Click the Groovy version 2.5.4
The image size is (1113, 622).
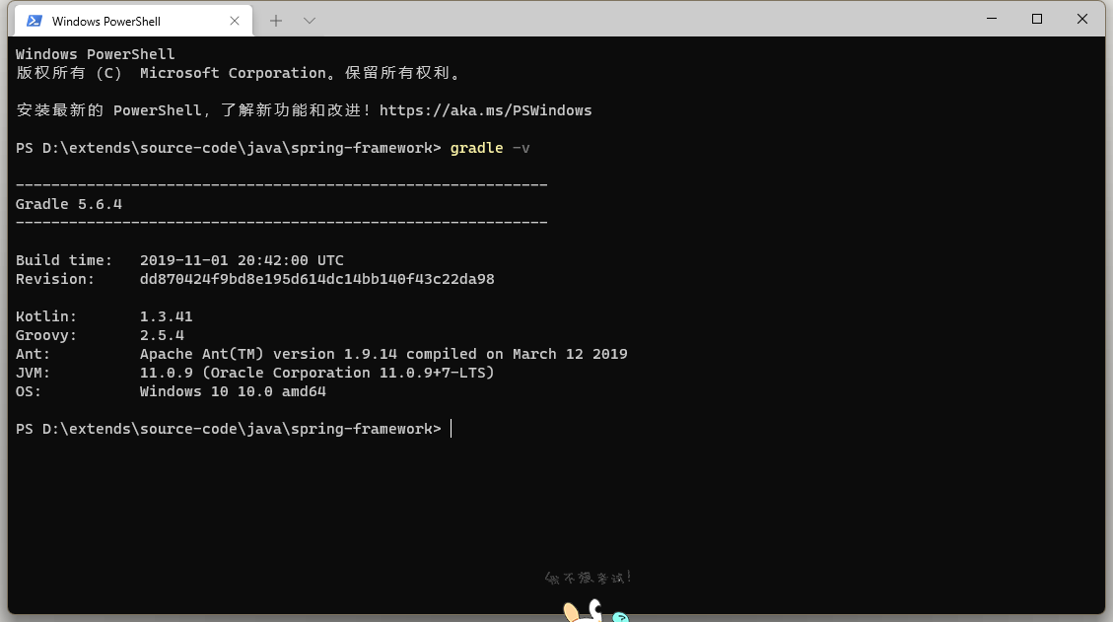tap(162, 335)
